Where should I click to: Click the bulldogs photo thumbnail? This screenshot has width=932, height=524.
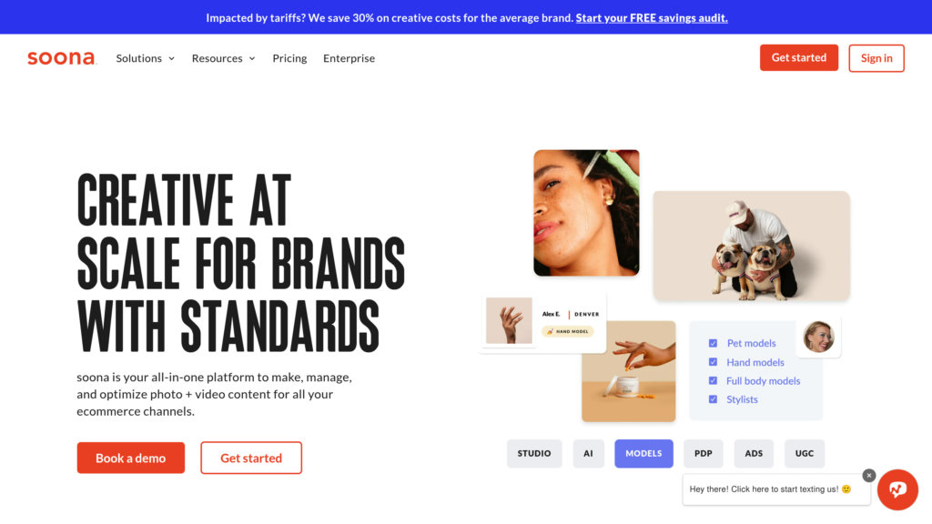coord(751,246)
